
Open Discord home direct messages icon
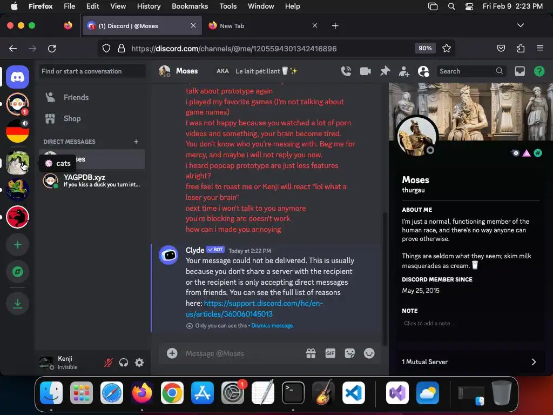coord(17,77)
